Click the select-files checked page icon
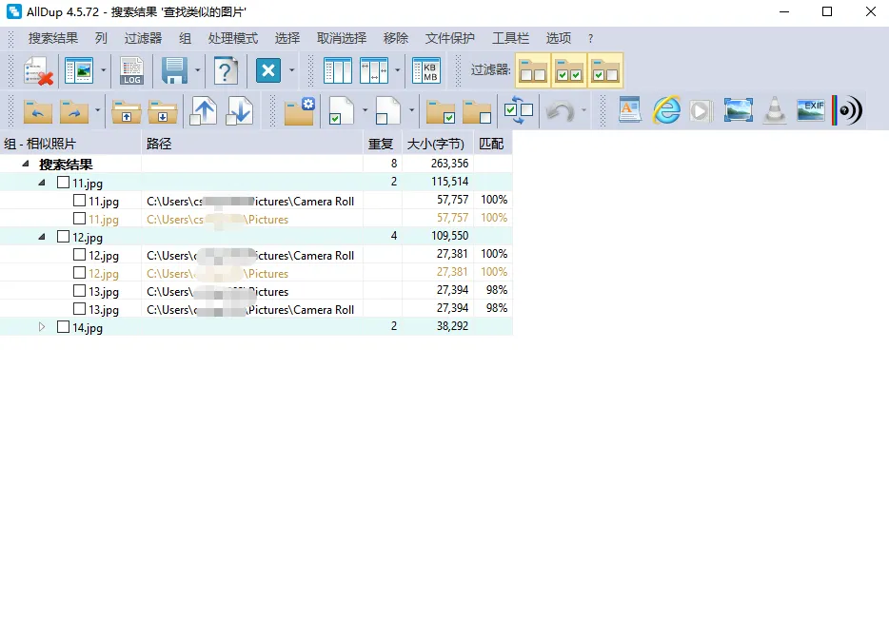The height and width of the screenshot is (621, 889). (342, 111)
